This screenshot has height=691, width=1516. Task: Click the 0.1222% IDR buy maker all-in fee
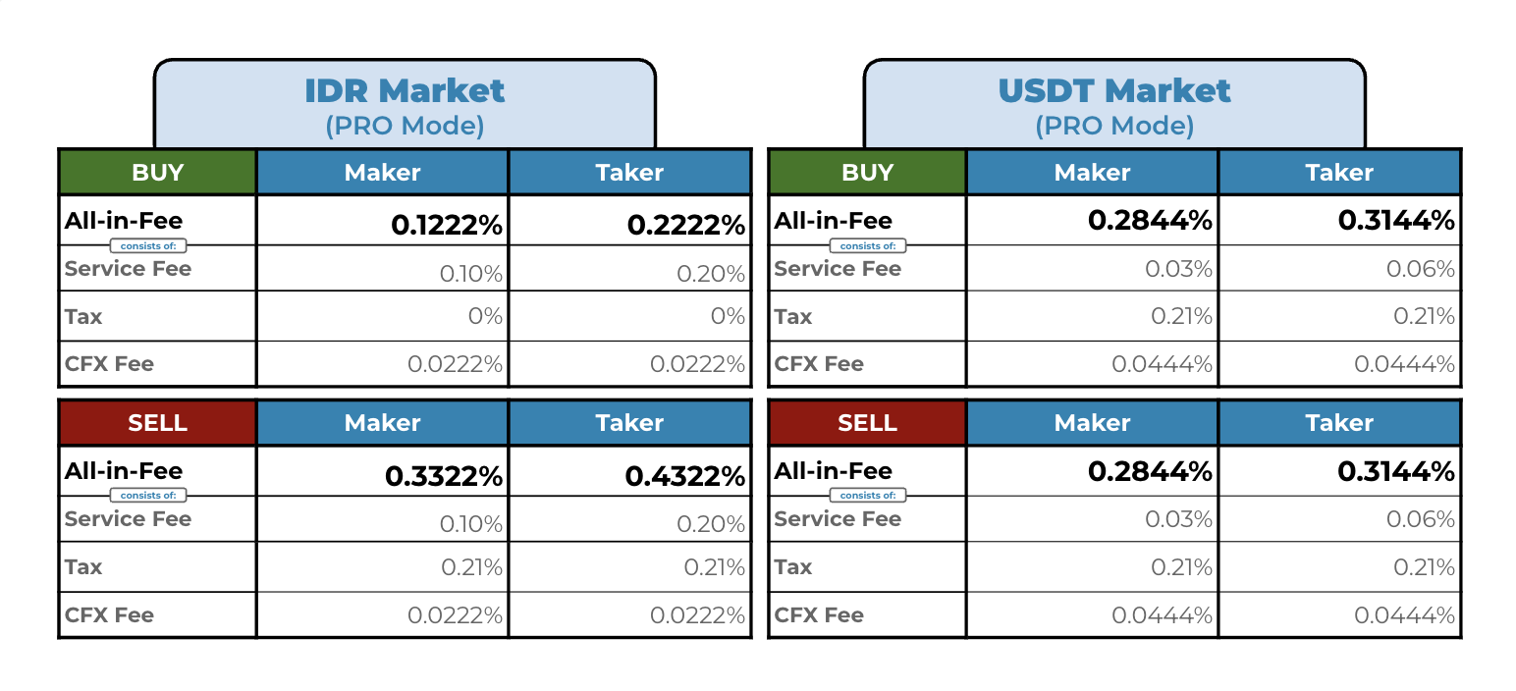tap(447, 226)
